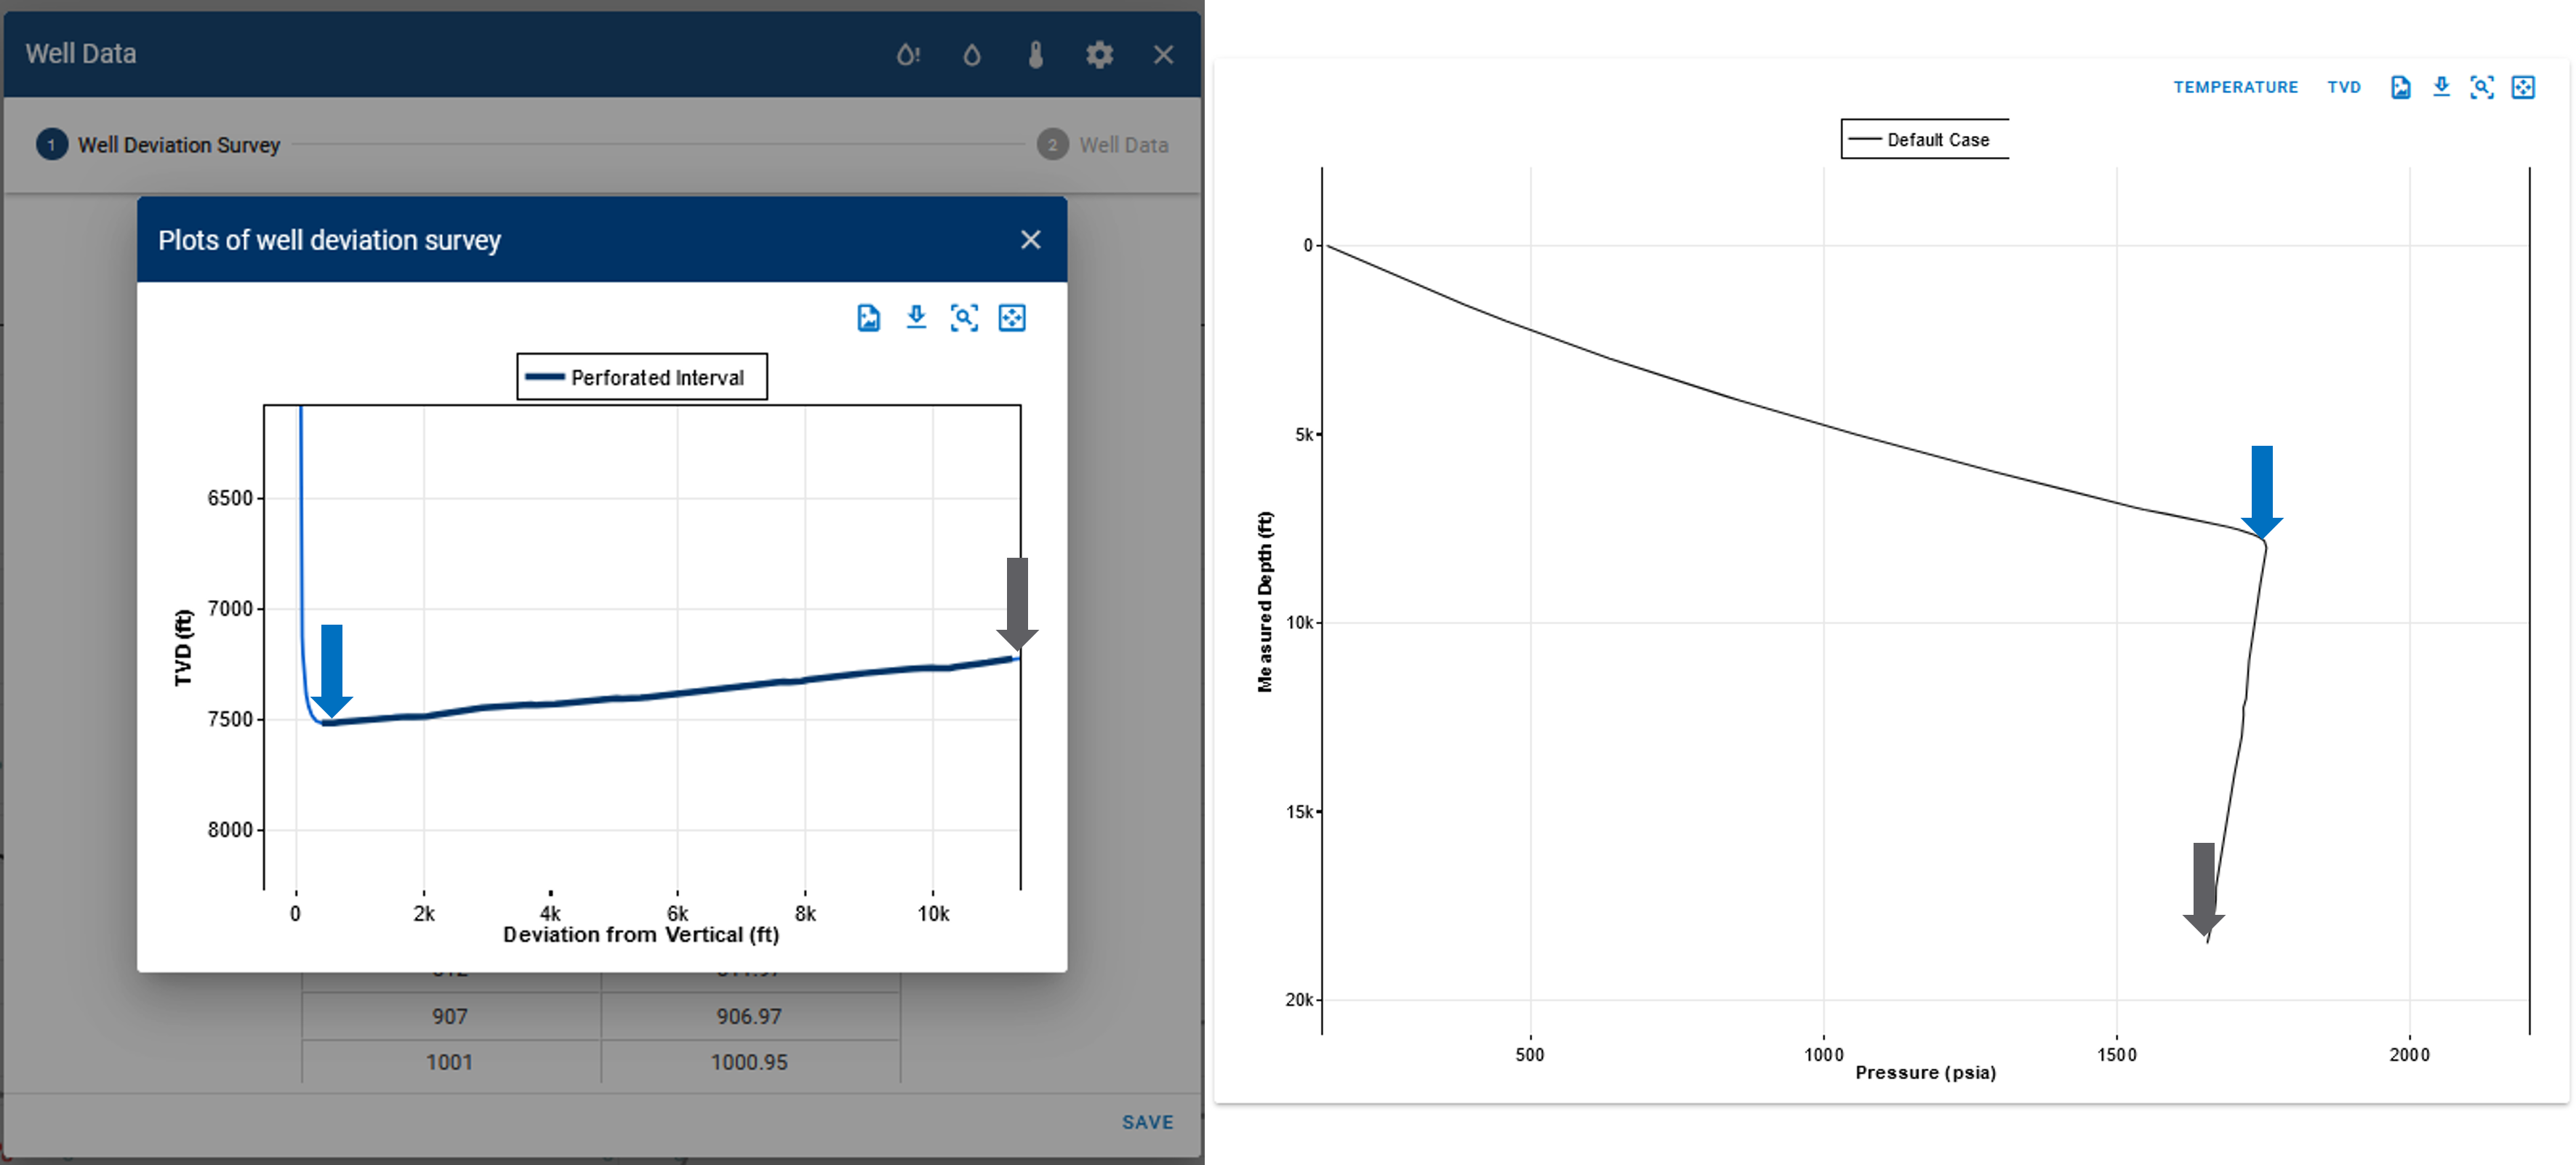Click the Pressure (psia) axis title
2576x1165 pixels.
[1925, 1073]
